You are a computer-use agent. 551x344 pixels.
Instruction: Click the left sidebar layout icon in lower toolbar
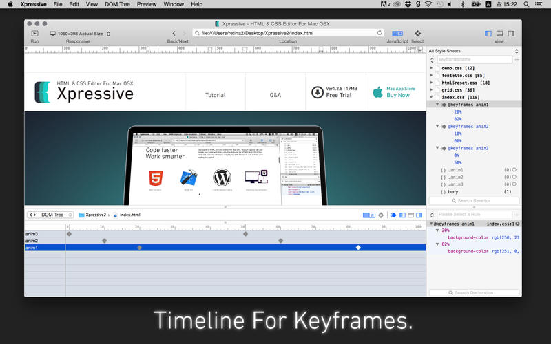(402, 215)
